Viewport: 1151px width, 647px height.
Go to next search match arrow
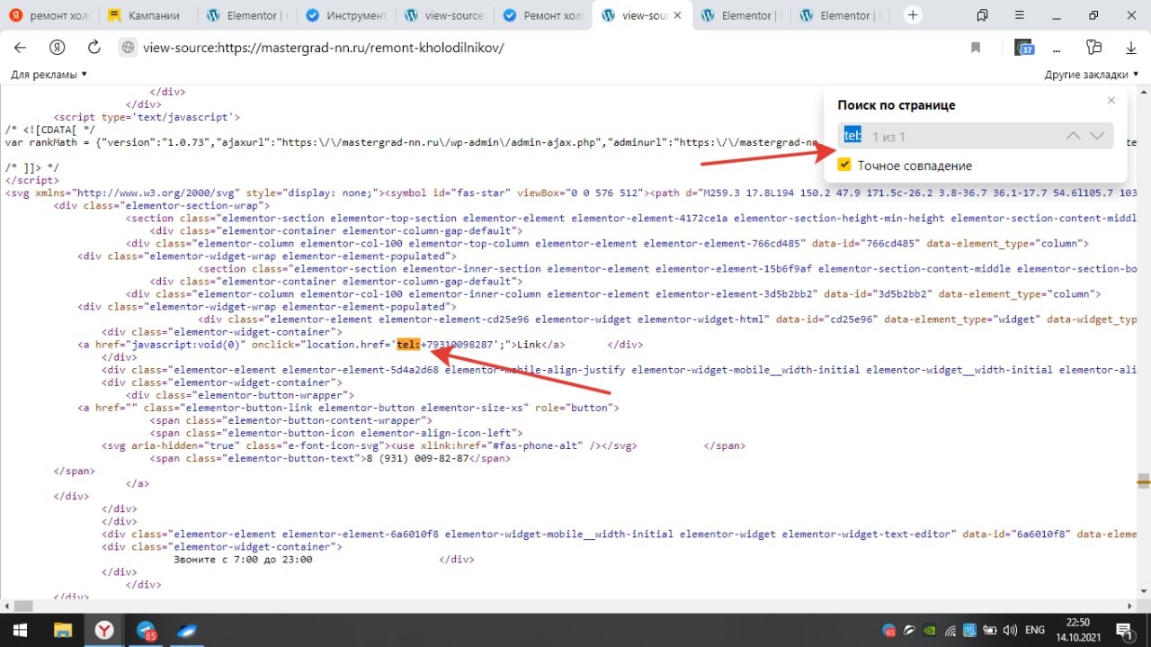tap(1097, 136)
